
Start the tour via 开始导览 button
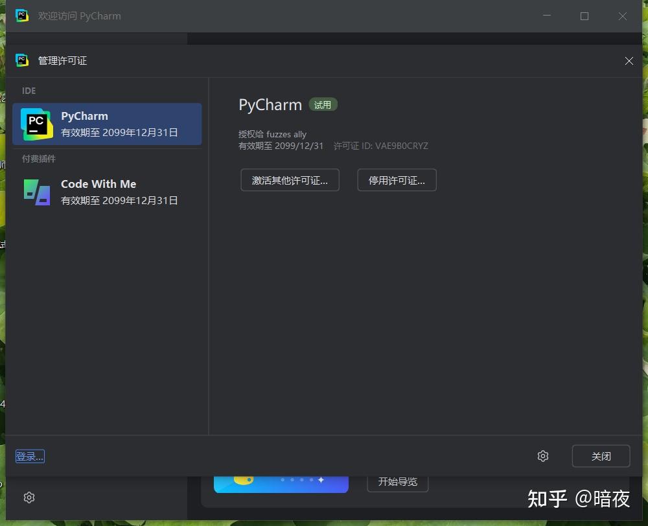point(397,481)
